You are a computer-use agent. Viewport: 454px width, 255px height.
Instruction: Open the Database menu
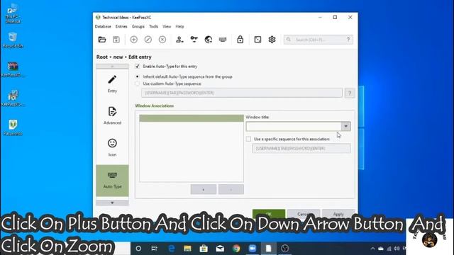click(x=103, y=26)
